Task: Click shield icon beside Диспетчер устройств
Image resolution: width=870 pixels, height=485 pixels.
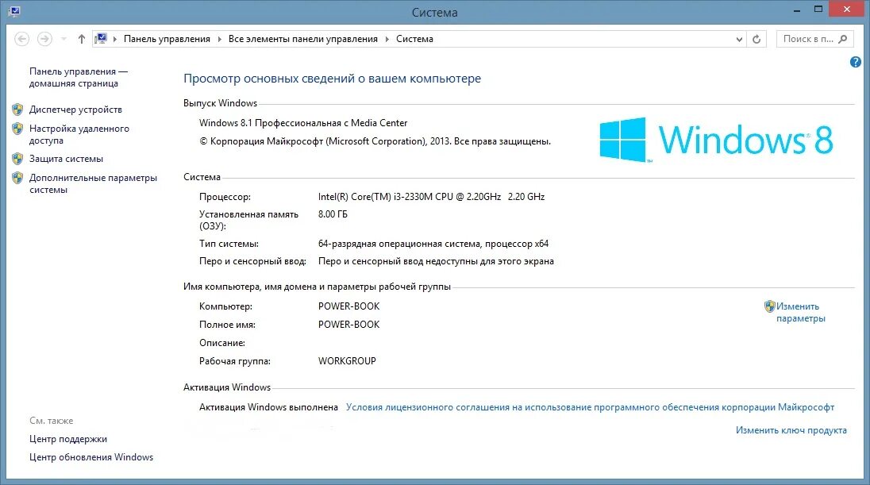Action: click(17, 110)
